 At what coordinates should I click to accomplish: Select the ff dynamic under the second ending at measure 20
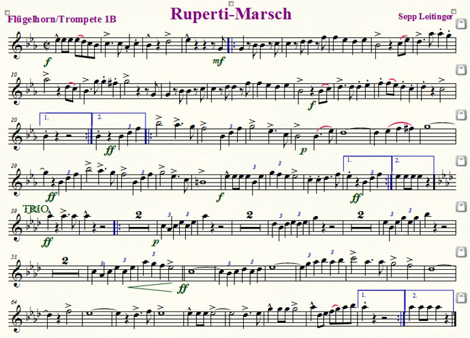pos(109,150)
